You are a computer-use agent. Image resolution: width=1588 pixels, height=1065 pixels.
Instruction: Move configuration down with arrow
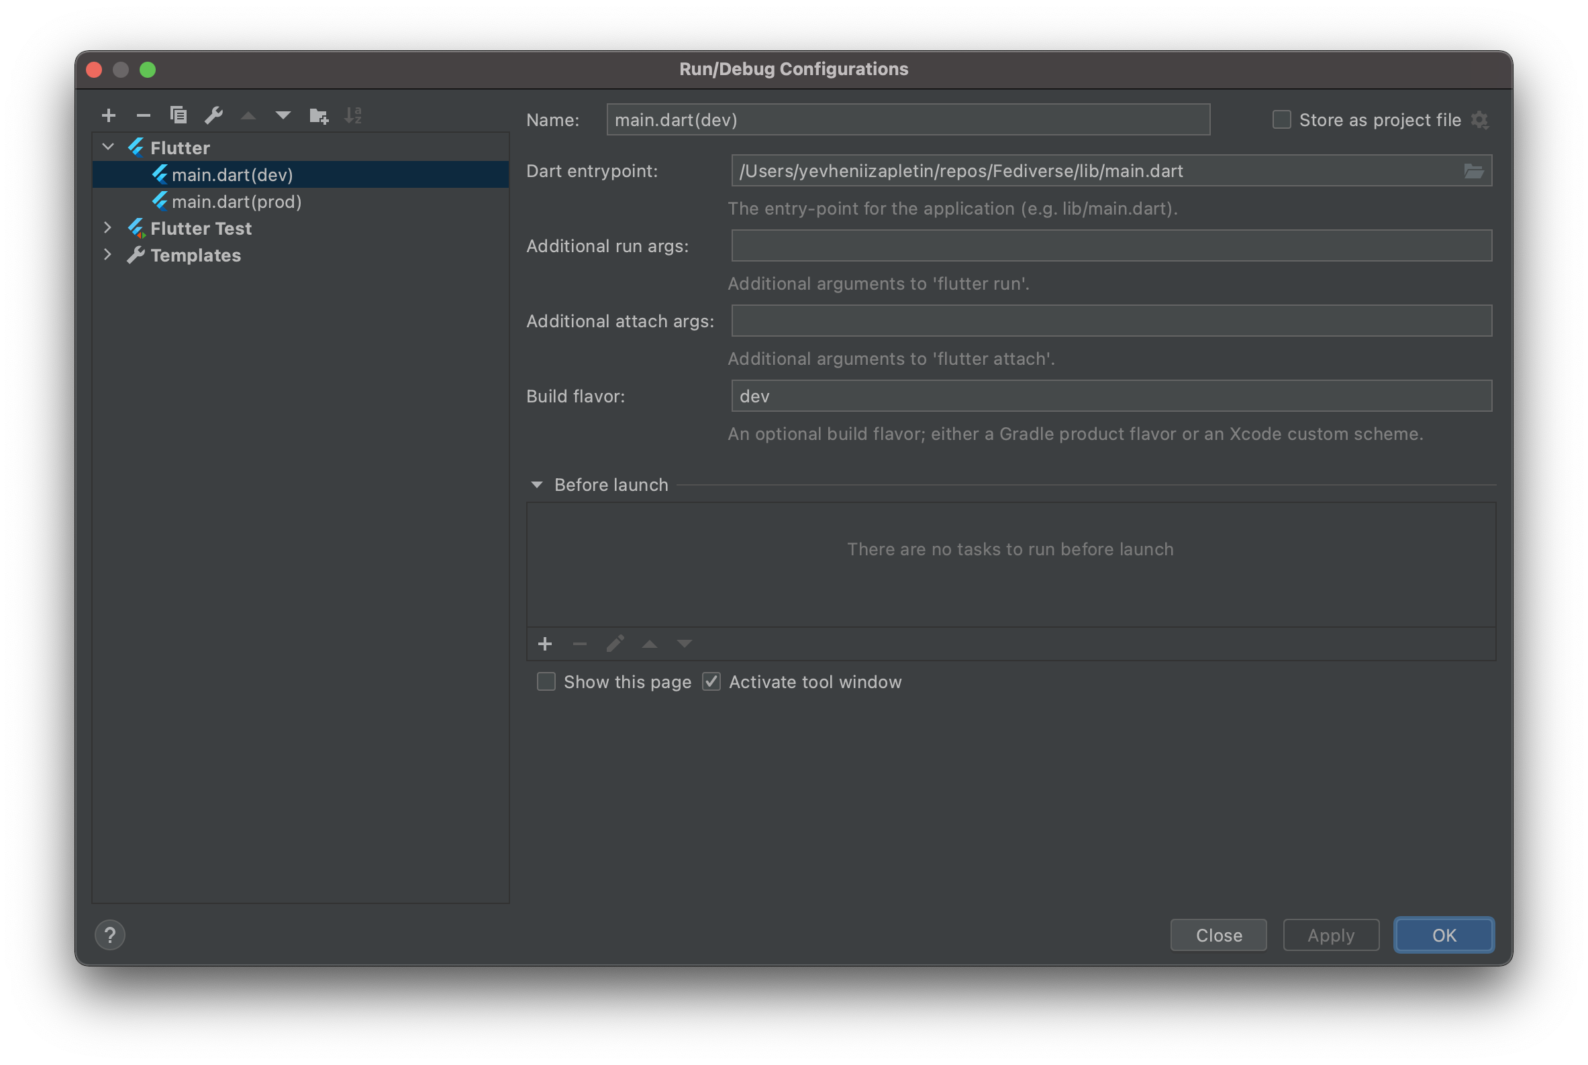[283, 115]
